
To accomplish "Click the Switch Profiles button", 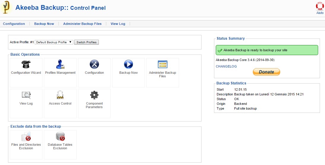I will (x=86, y=42).
